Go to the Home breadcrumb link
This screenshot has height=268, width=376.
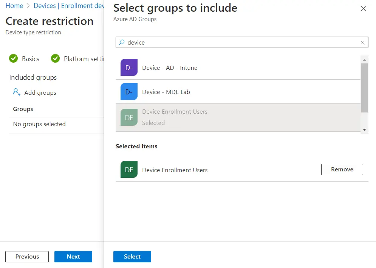14,6
